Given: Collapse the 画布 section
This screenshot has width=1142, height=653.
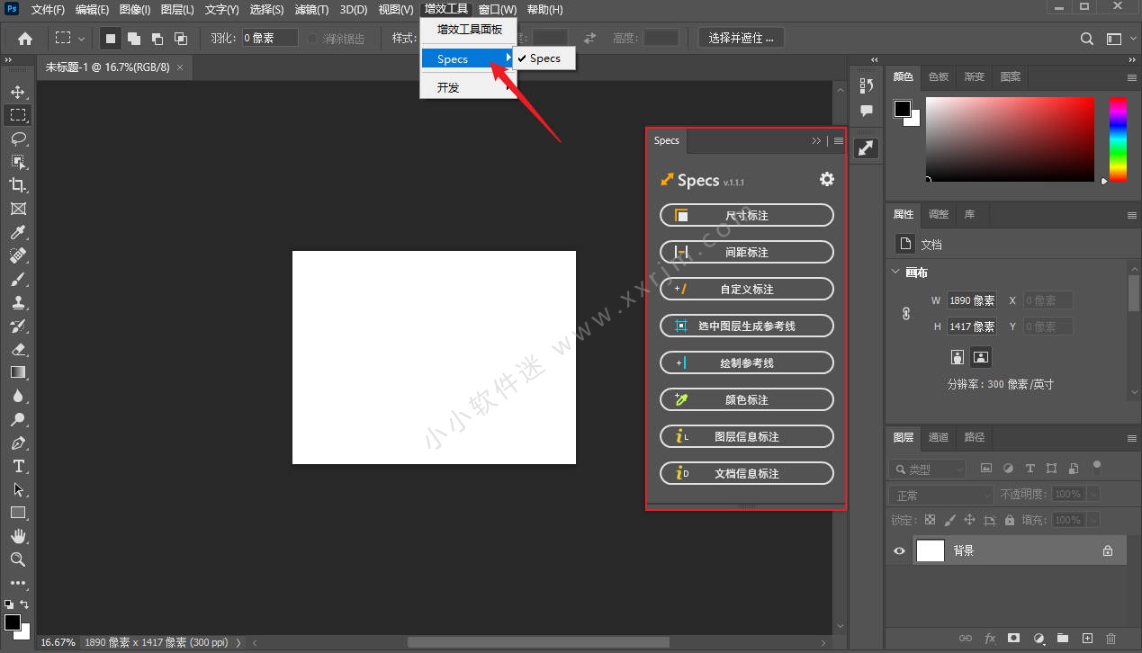Looking at the screenshot, I should 895,272.
